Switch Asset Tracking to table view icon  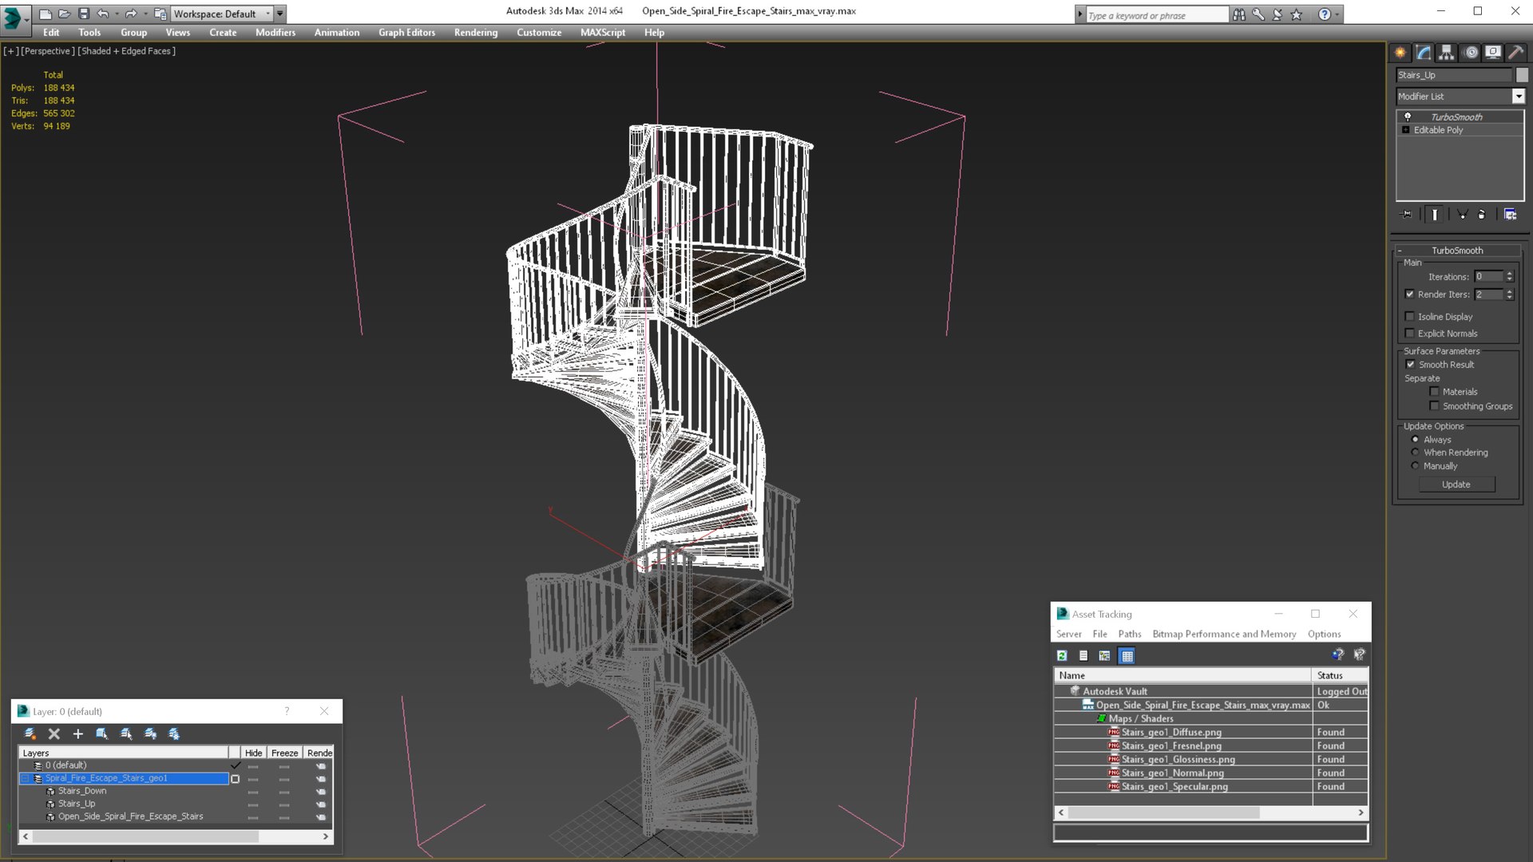tap(1127, 655)
